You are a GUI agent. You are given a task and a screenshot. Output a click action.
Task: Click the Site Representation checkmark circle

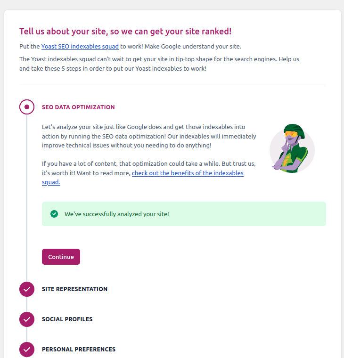27,289
